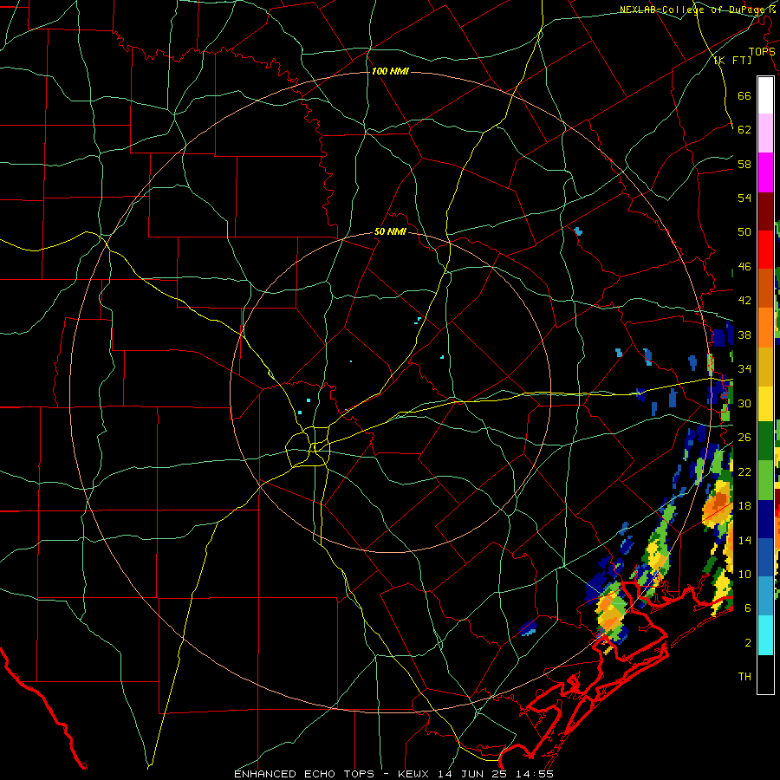
Task: Click the black TH legend band
Action: tap(765, 674)
